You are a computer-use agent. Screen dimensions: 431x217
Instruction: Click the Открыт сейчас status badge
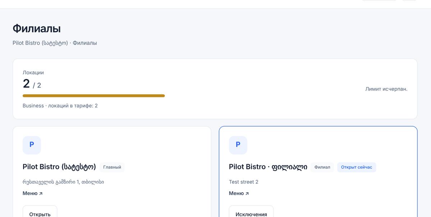357,167
